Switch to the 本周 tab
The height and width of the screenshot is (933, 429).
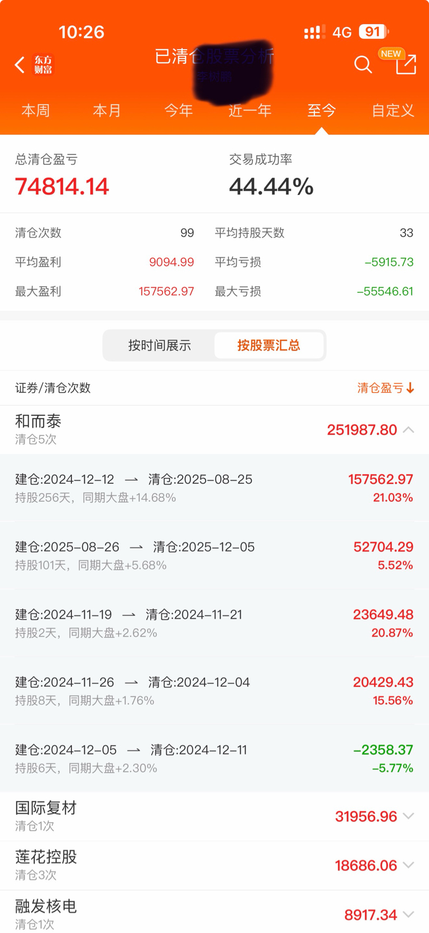pyautogui.click(x=36, y=110)
